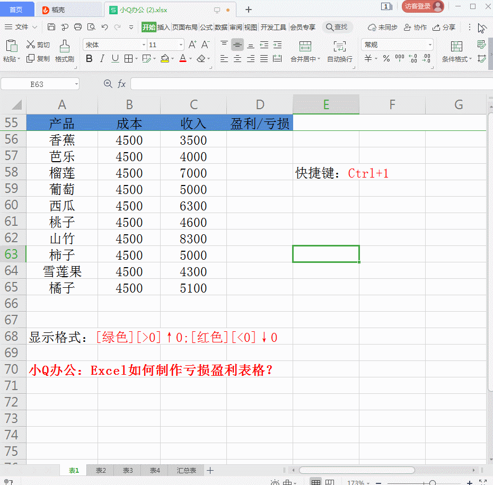This screenshot has width=493, height=485.
Task: Click the Save icon in quick toolbar
Action: pyautogui.click(x=51, y=27)
